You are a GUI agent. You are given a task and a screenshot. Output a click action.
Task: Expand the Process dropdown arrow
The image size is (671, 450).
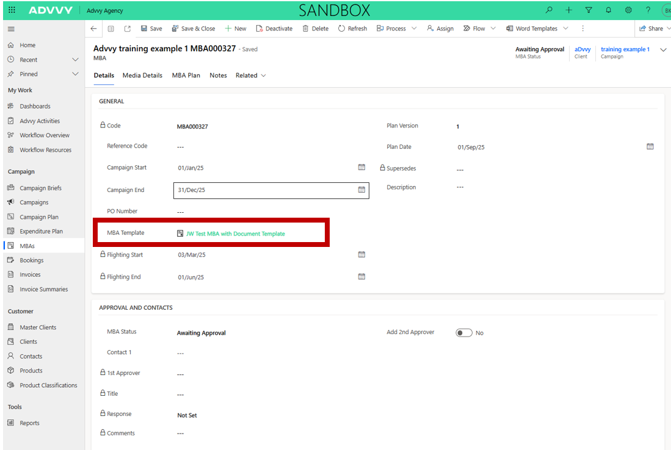[414, 29]
